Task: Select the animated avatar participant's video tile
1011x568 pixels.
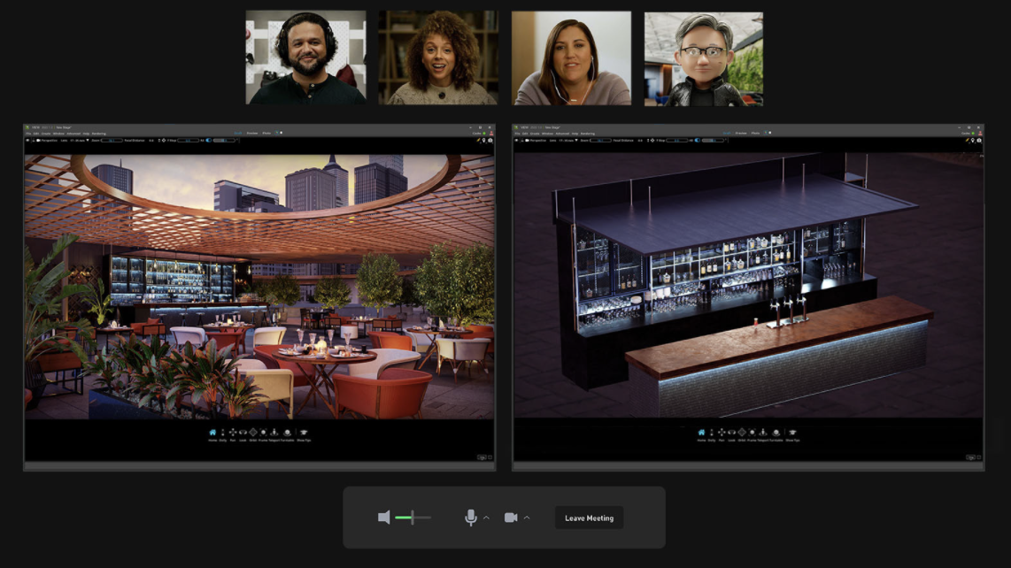Action: point(703,58)
